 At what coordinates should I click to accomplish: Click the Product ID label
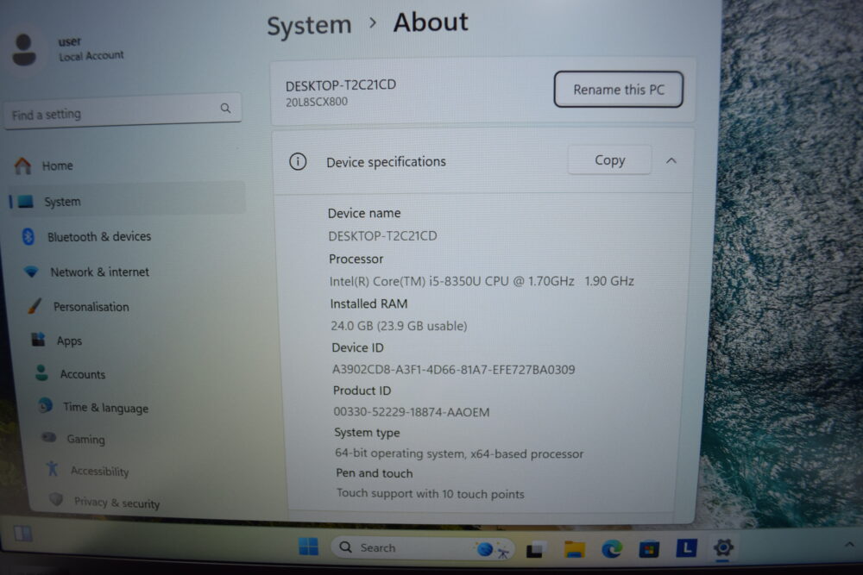tap(362, 391)
